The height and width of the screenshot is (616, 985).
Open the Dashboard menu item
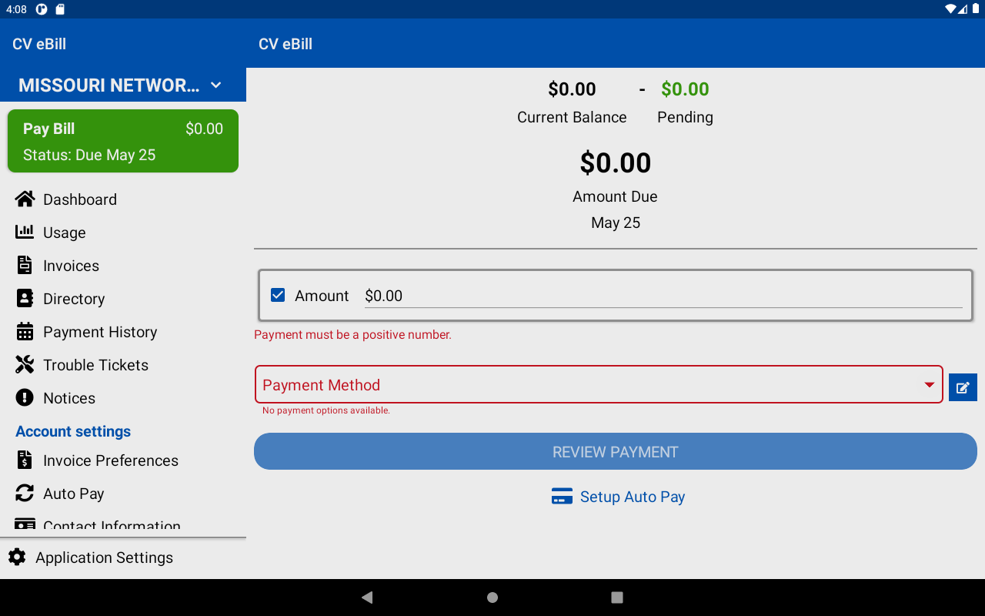[123, 199]
